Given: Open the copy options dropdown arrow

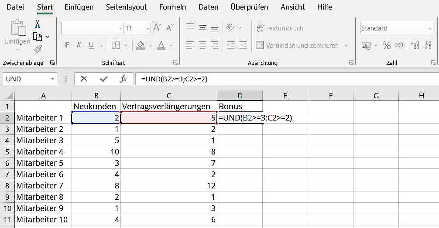Looking at the screenshot, I should click(x=47, y=37).
